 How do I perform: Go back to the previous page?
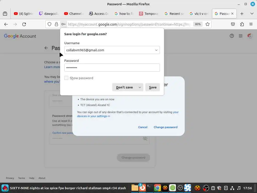6,24
